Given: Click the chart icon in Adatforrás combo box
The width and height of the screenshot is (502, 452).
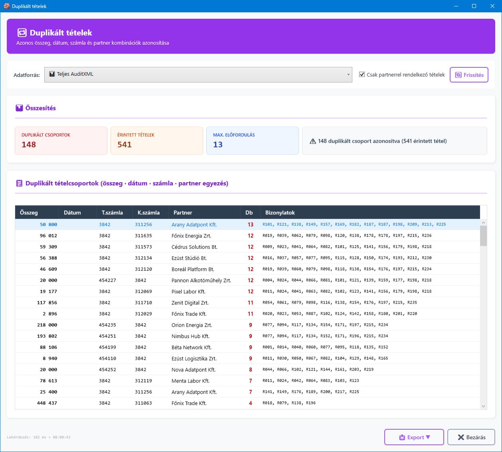Looking at the screenshot, I should pos(52,74).
